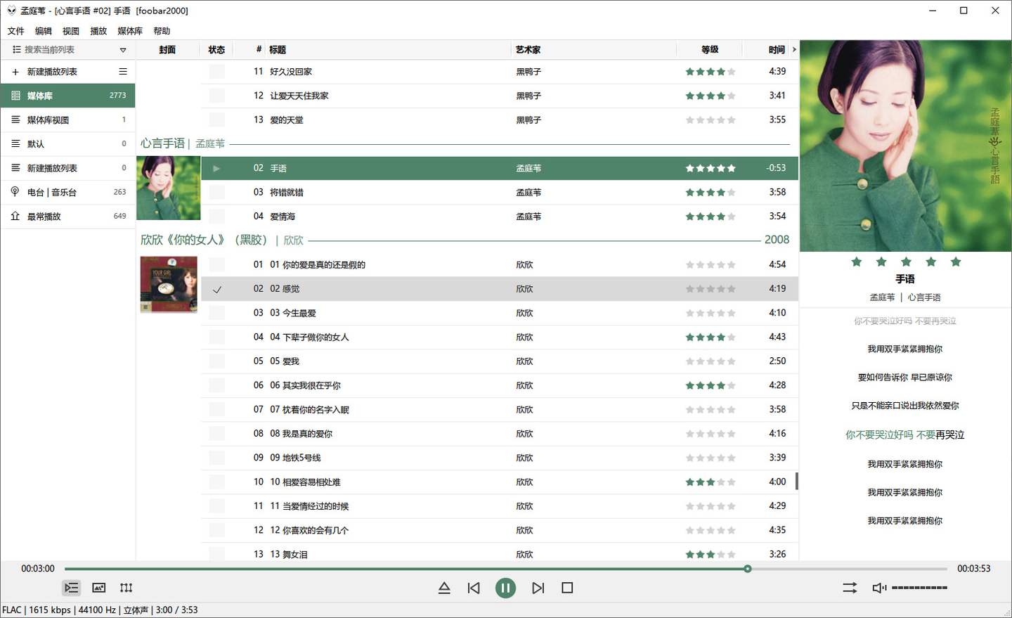1012x618 pixels.
Task: Click the waveform/visualization view icon
Action: 126,588
